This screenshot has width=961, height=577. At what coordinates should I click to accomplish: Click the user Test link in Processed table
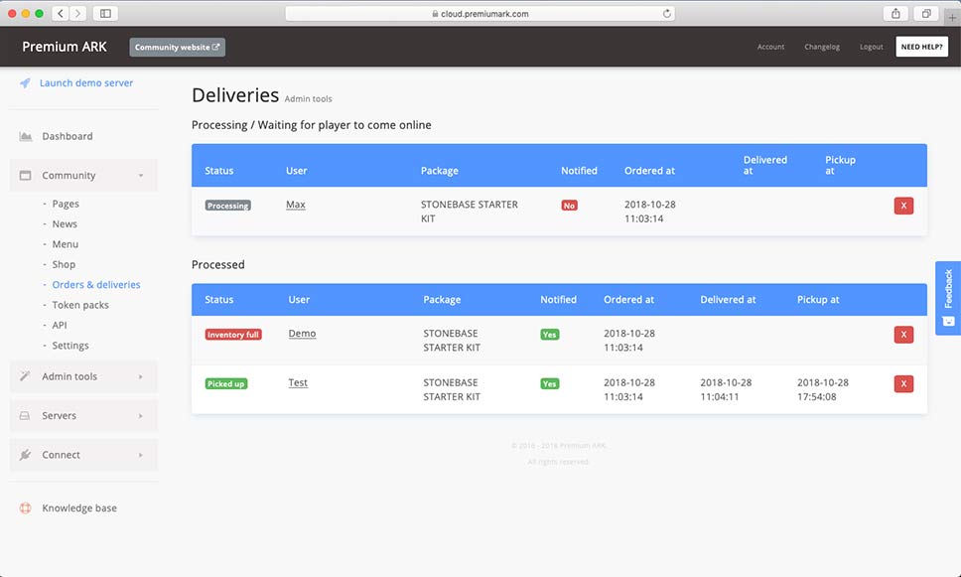pos(298,382)
